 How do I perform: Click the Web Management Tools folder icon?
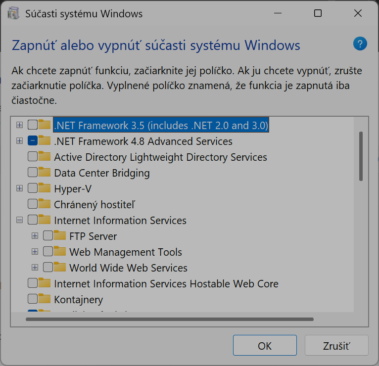[x=60, y=252]
